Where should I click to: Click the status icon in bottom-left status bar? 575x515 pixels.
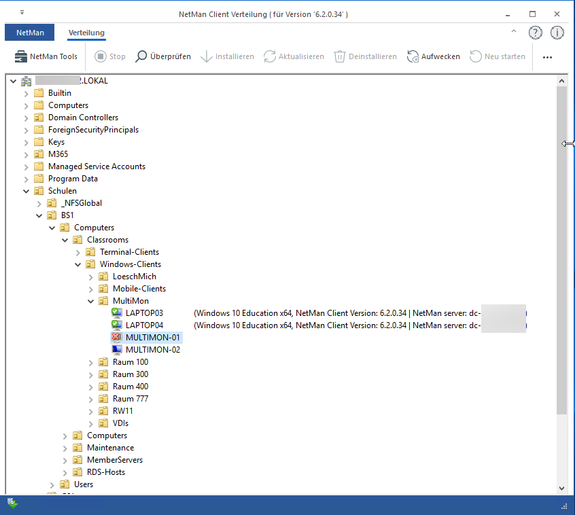[12, 503]
